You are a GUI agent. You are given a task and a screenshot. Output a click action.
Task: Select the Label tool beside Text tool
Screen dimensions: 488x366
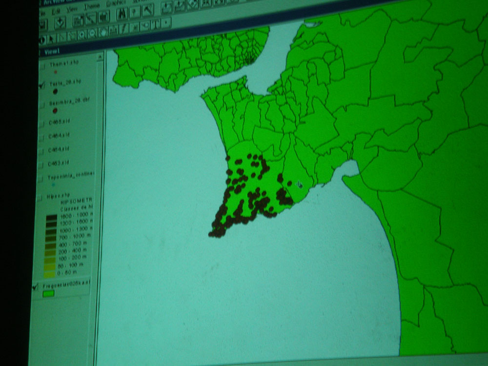145,25
